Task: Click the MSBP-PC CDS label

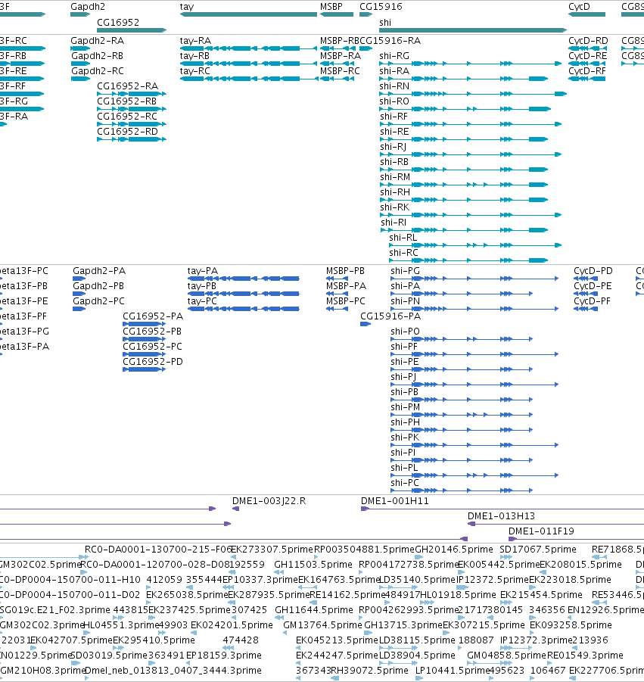Action: point(345,301)
